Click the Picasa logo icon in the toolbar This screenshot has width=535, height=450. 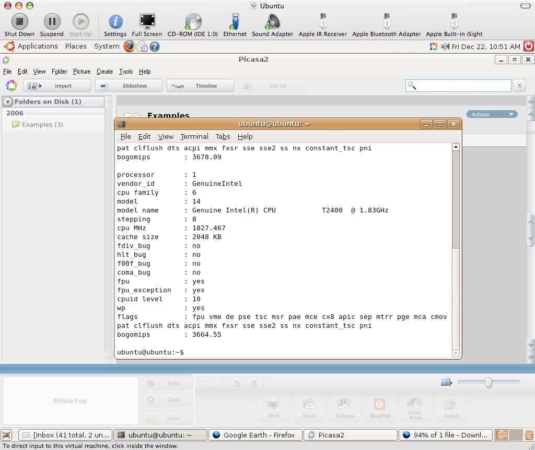pos(11,86)
